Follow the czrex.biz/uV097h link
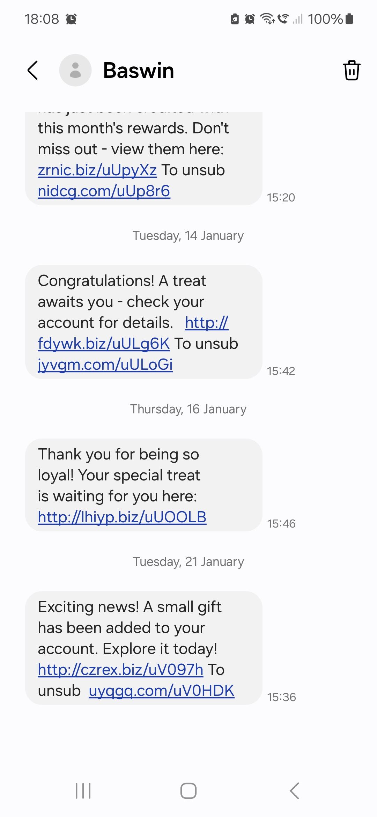The image size is (377, 817). (x=120, y=670)
